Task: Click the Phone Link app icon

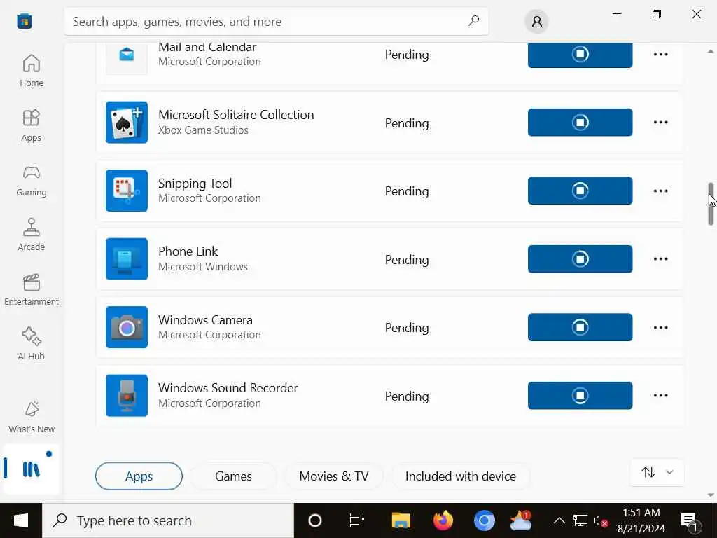Action: [x=127, y=259]
